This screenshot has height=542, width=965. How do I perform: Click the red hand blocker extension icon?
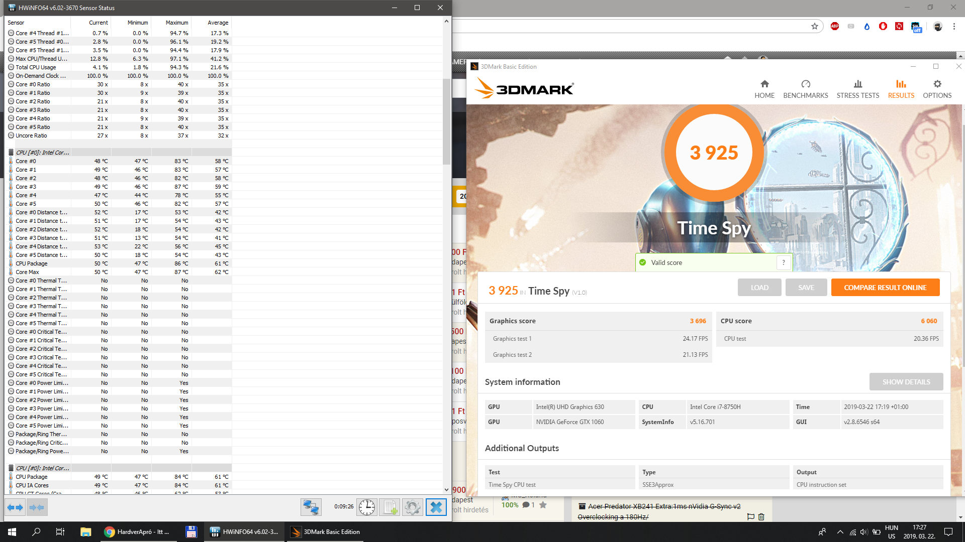pos(883,26)
